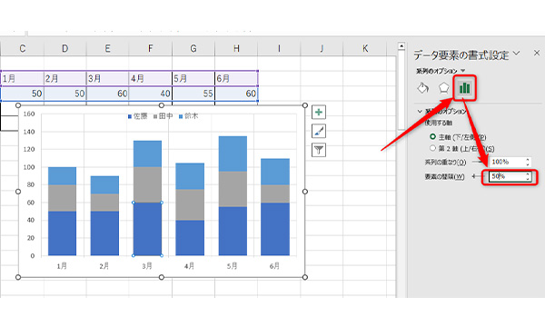Image resolution: width=545 pixels, height=327 pixels.
Task: Increase 要素の間隔 with the up spinner
Action: [x=528, y=174]
